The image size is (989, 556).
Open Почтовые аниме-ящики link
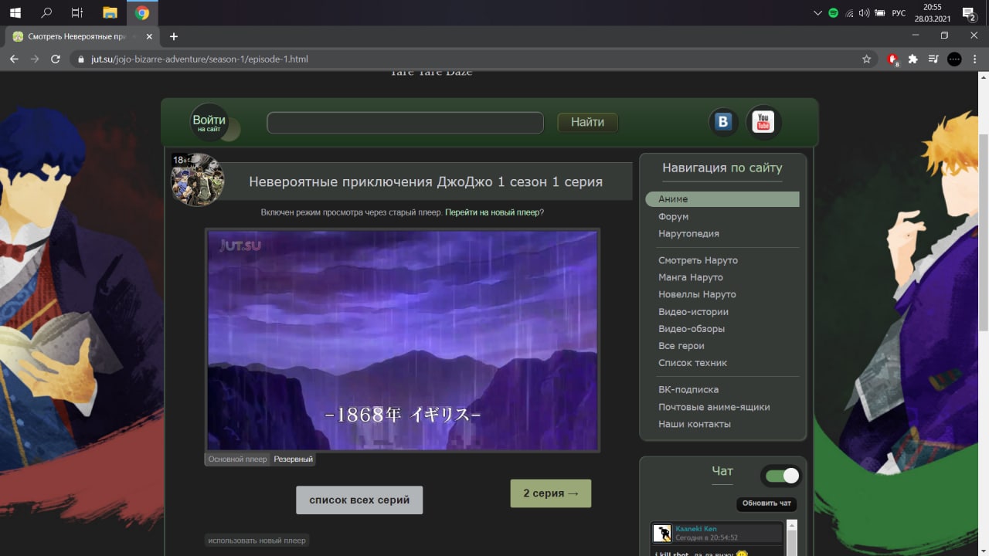pyautogui.click(x=714, y=407)
